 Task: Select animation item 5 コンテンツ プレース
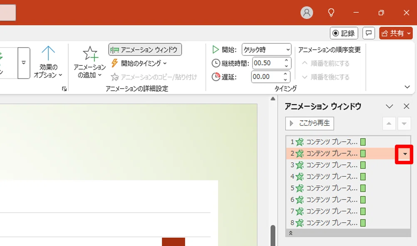click(x=348, y=188)
